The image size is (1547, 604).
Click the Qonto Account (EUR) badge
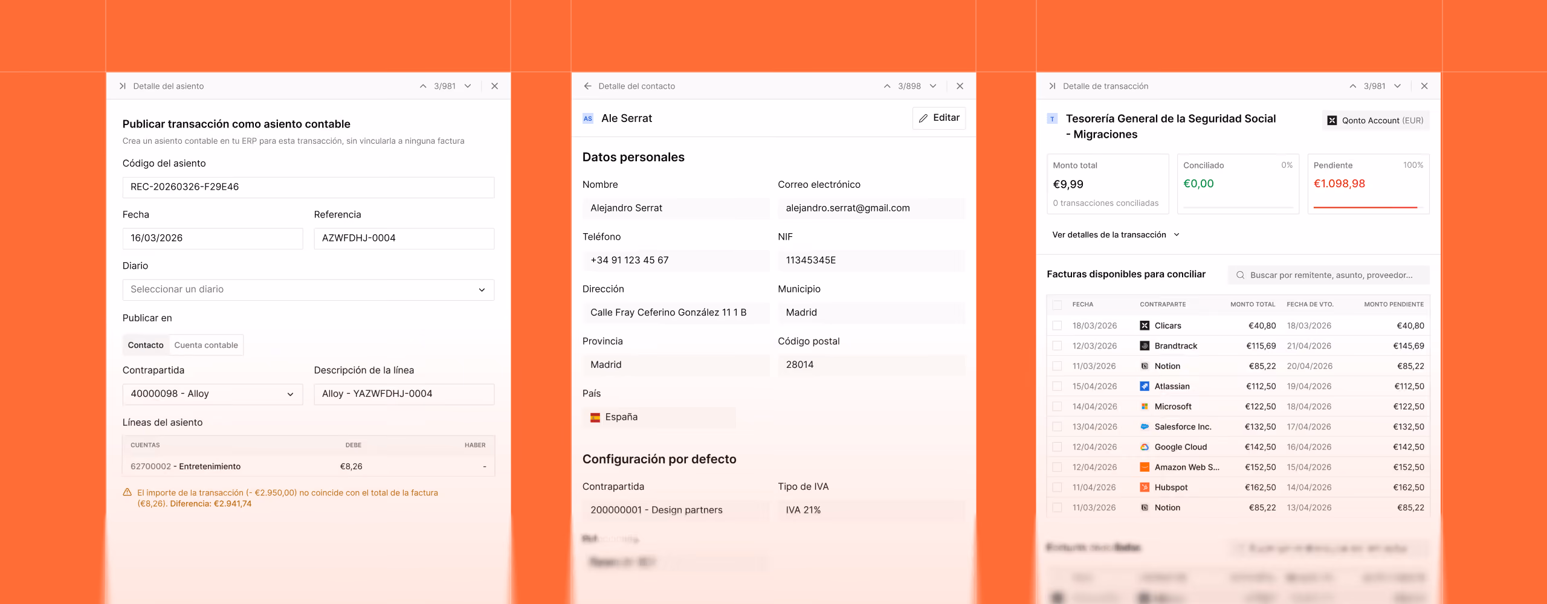click(x=1375, y=121)
